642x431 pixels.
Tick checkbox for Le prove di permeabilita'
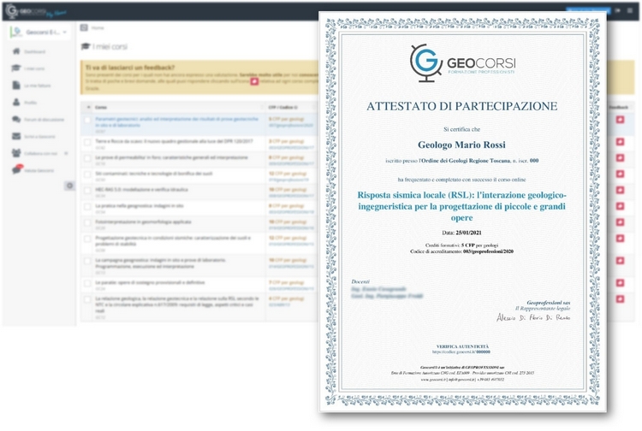pos(87,158)
